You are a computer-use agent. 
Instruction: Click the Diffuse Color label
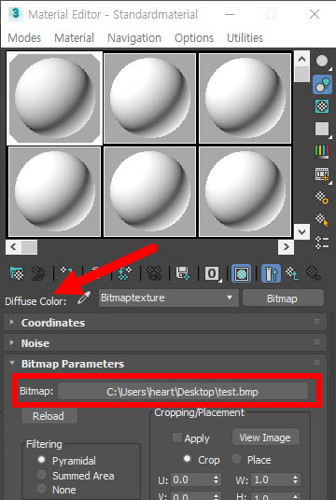click(35, 301)
